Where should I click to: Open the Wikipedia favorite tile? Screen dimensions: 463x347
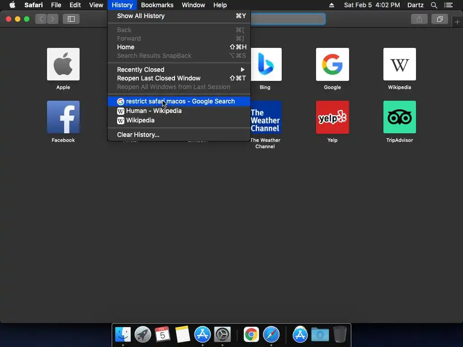click(400, 64)
